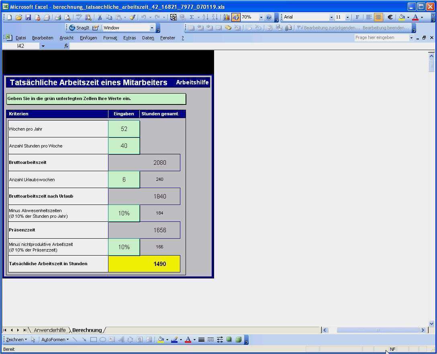
Task: Open Dash Style in the drawing toolbar
Action: coord(211,340)
